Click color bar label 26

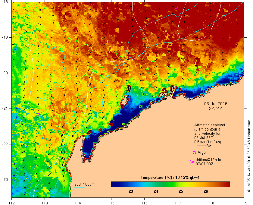[x=206, y=191]
